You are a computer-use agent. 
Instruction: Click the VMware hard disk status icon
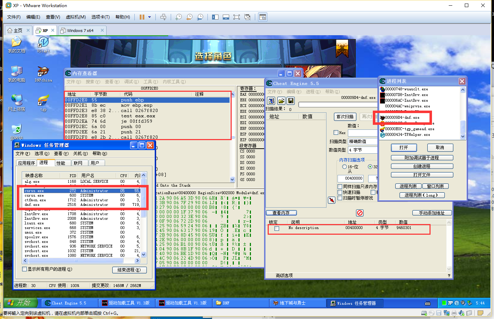(424, 313)
